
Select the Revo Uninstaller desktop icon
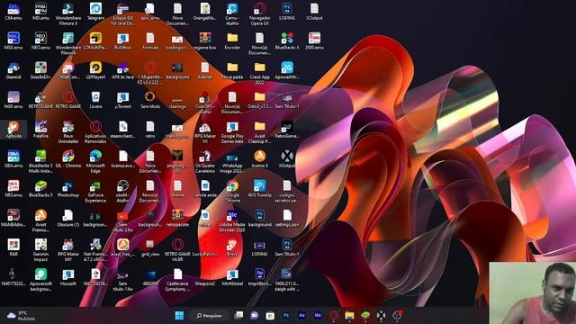tap(68, 132)
